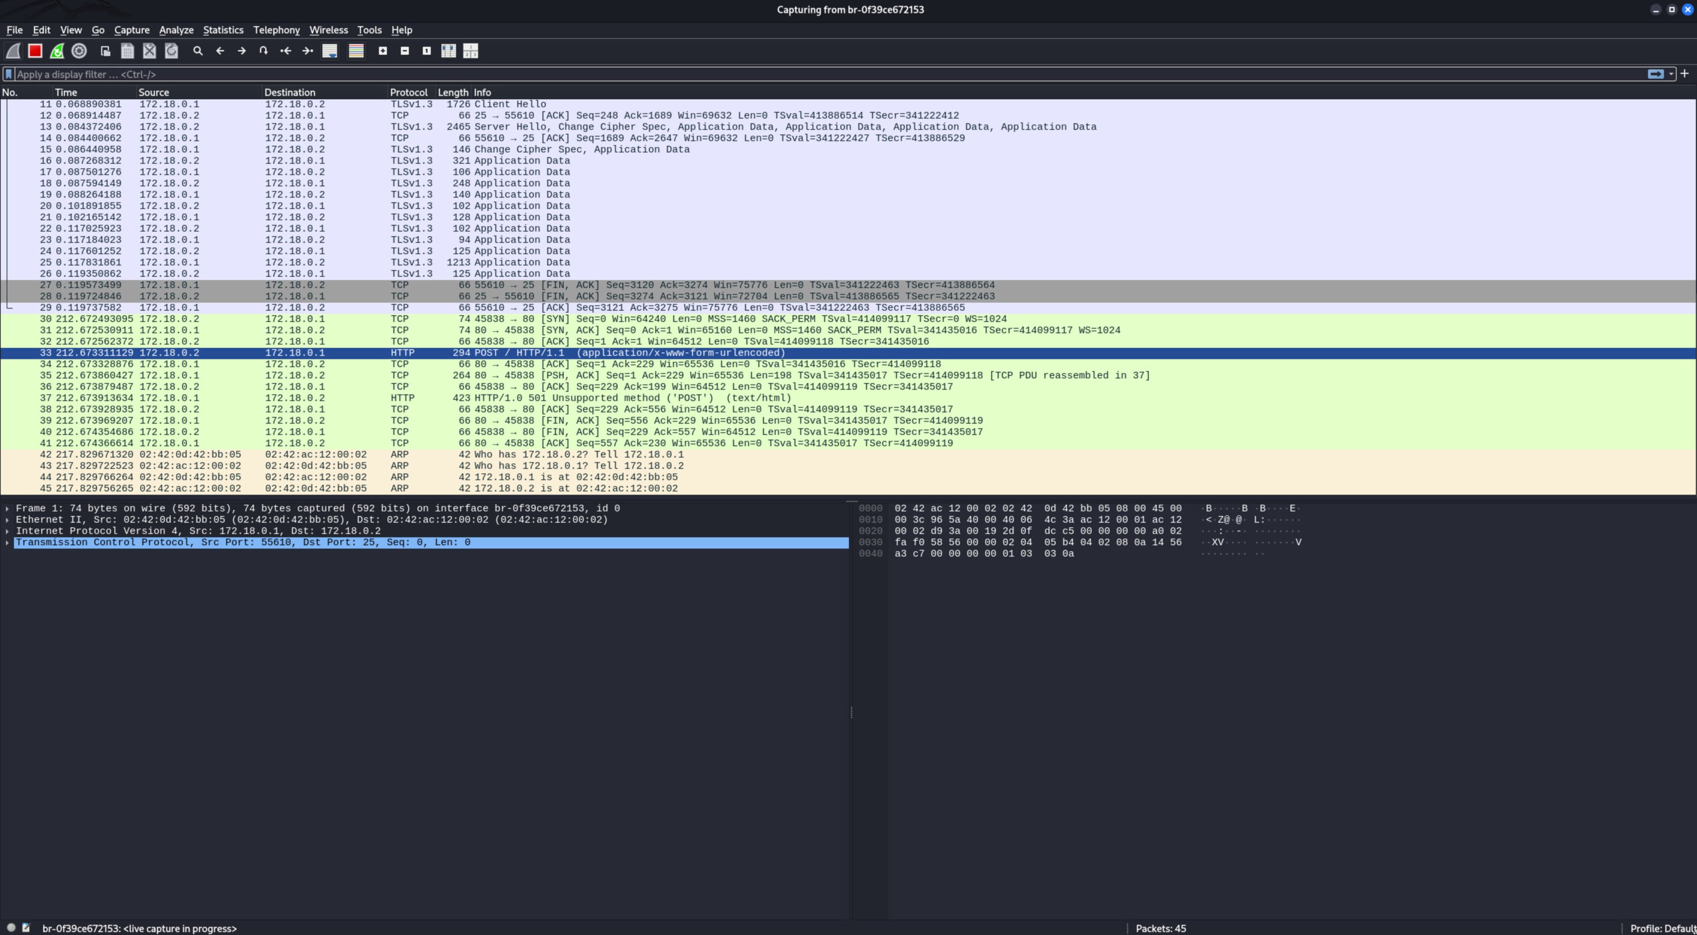This screenshot has width=1697, height=935.
Task: Zoom in main window text
Action: [383, 51]
